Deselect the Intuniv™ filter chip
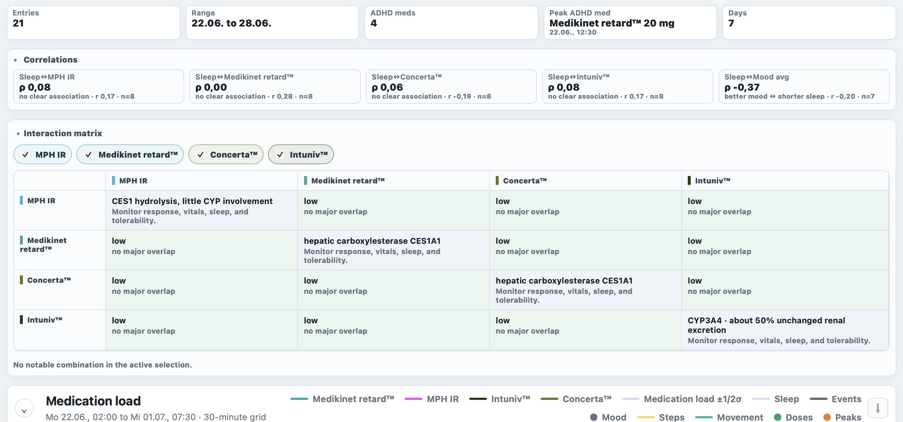The image size is (903, 422). click(301, 154)
